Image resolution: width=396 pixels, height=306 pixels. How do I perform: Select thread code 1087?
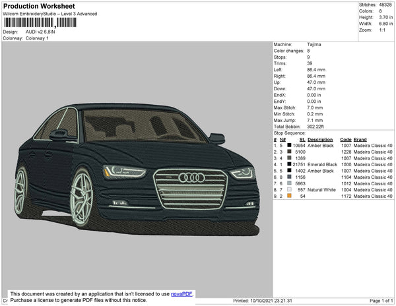click(x=346, y=158)
